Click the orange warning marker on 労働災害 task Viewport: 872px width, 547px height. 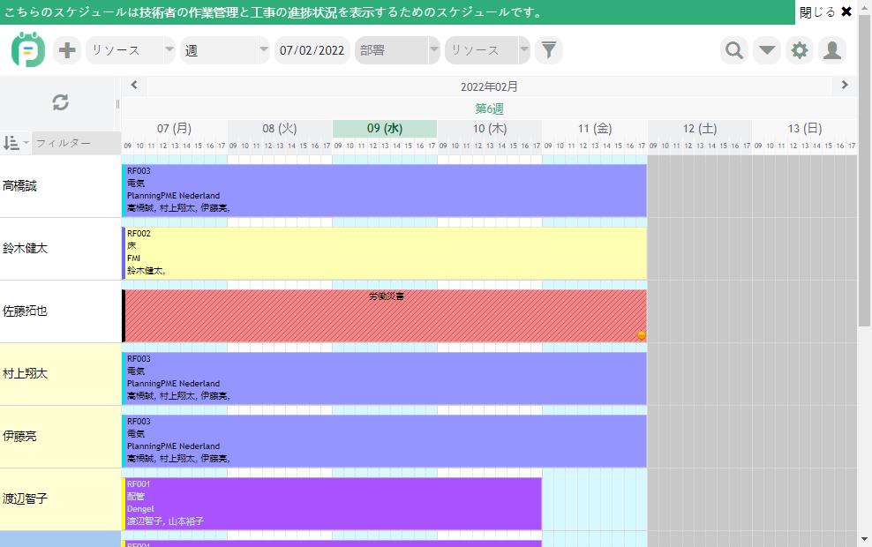coord(642,334)
